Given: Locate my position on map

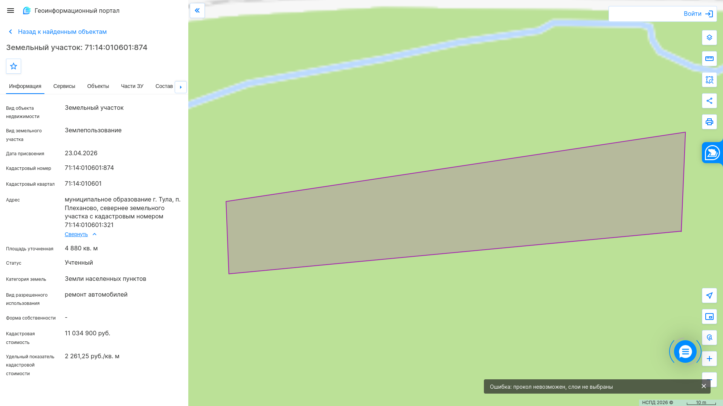Looking at the screenshot, I should 709,295.
